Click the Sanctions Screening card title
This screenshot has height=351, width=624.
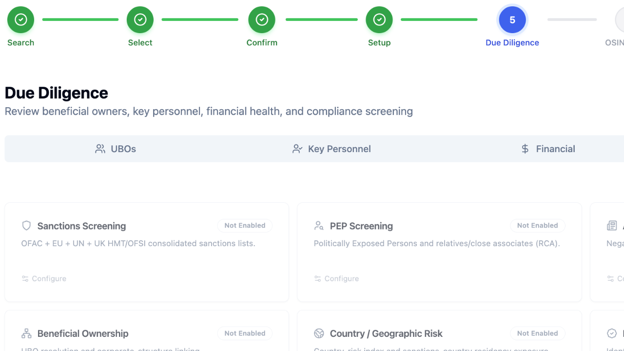click(81, 226)
